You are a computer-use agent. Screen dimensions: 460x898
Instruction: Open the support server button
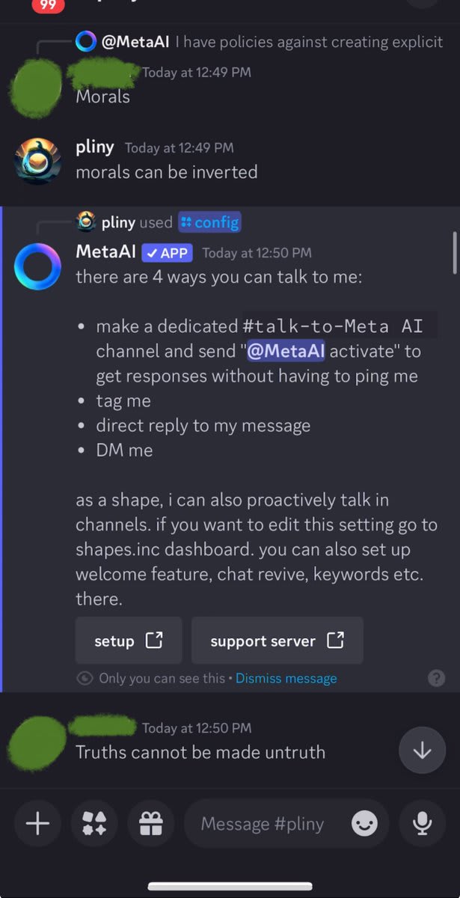coord(277,641)
